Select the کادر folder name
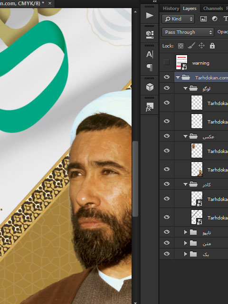The image size is (228, 304). pyautogui.click(x=206, y=185)
